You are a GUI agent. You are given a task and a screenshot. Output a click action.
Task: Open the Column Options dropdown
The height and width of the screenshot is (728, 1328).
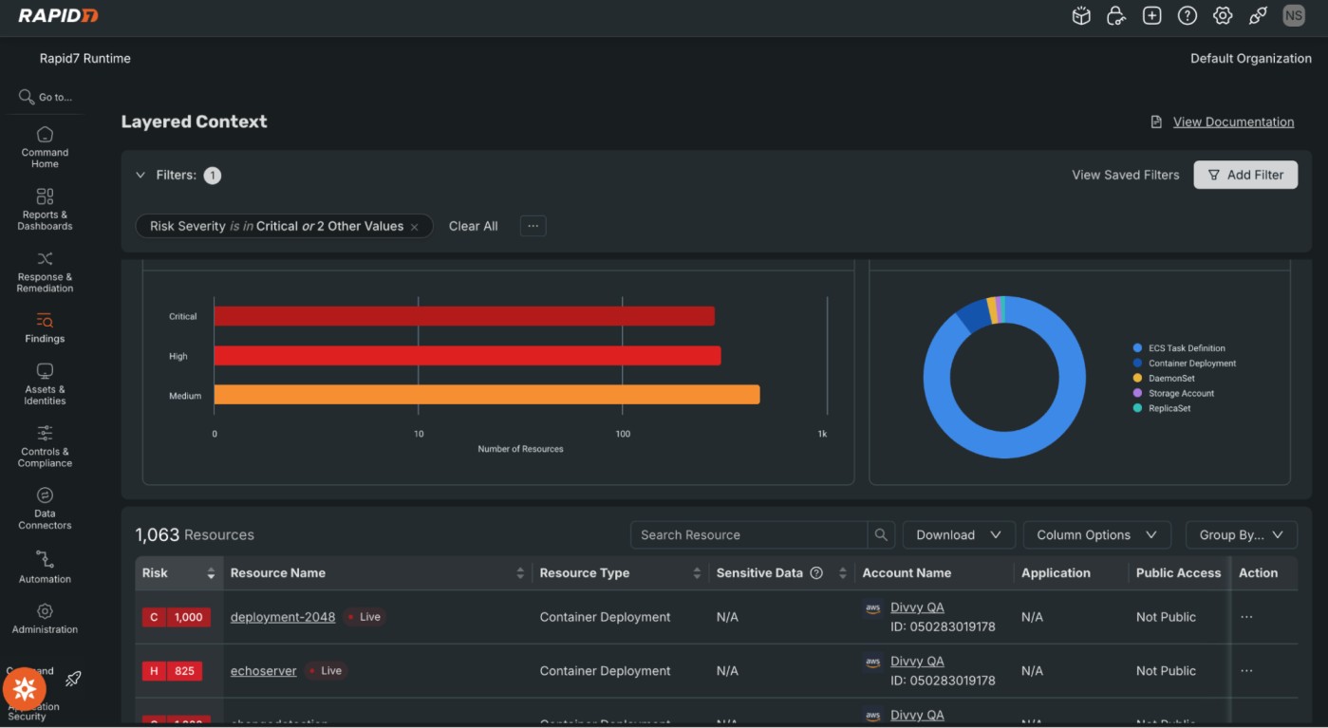[x=1096, y=534]
